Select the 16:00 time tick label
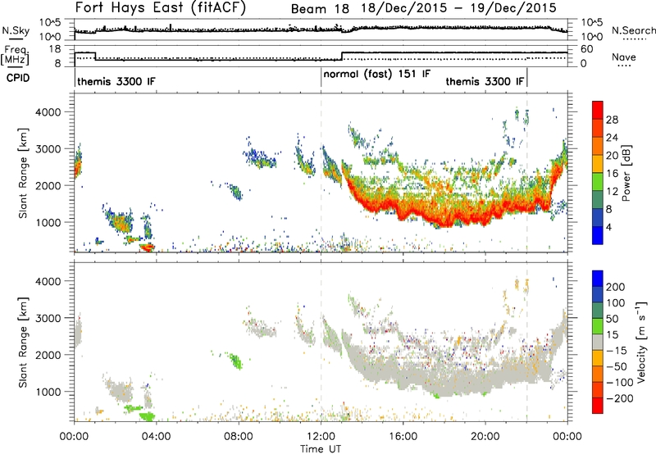This screenshot has height=454, width=656. [403, 437]
